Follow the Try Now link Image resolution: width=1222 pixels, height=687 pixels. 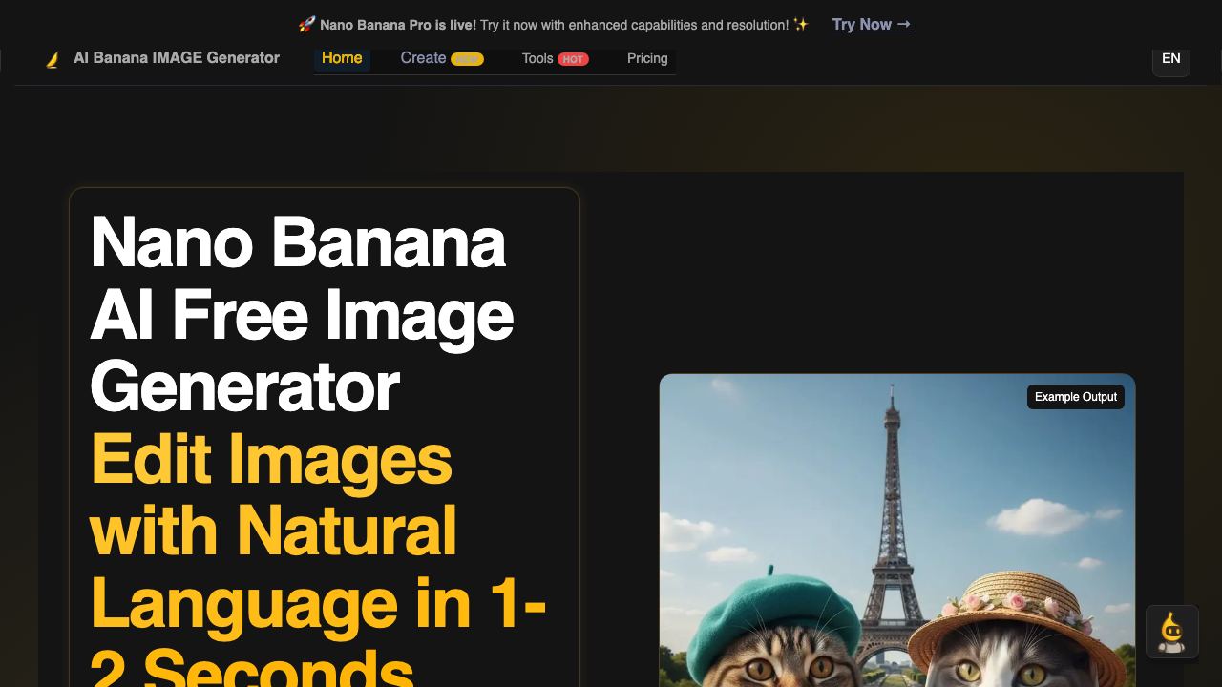872,25
